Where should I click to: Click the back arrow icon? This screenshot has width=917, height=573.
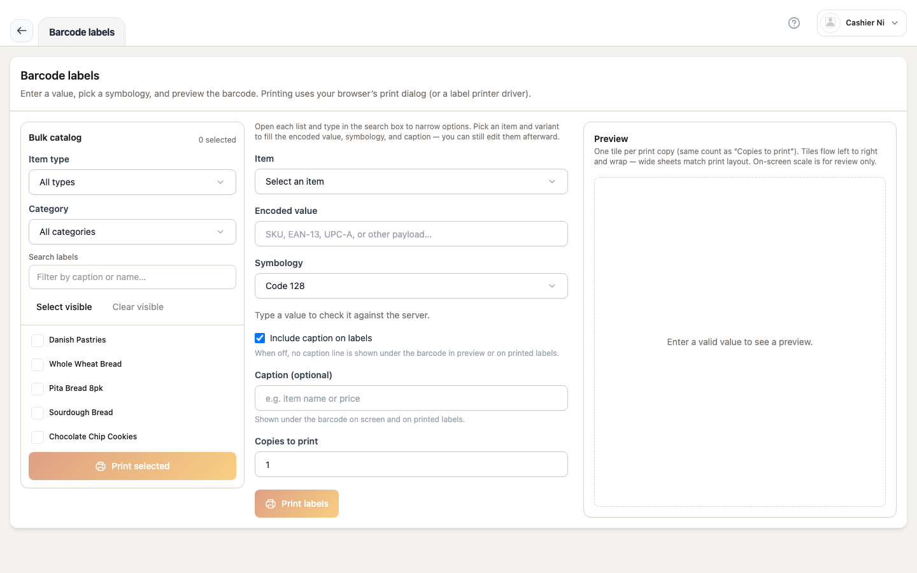(x=22, y=31)
